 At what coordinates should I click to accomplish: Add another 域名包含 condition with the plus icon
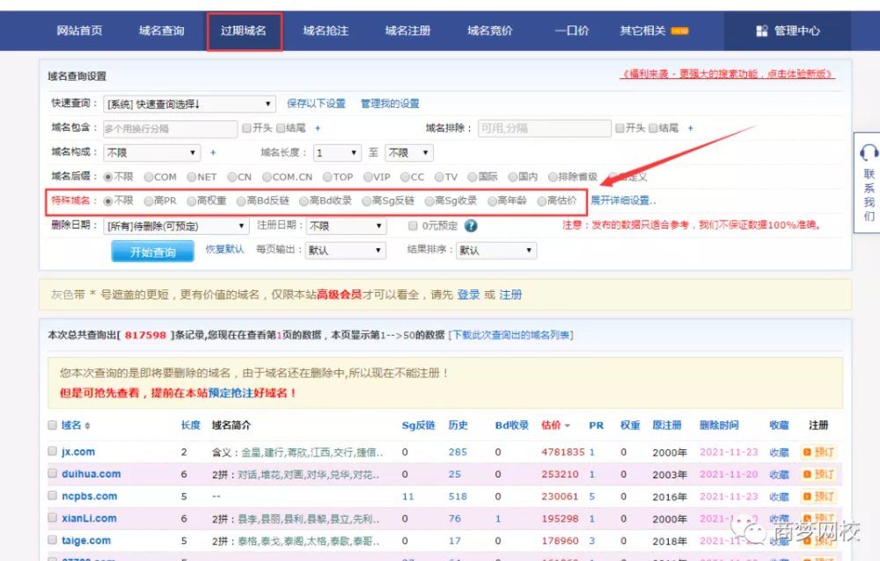(x=318, y=128)
